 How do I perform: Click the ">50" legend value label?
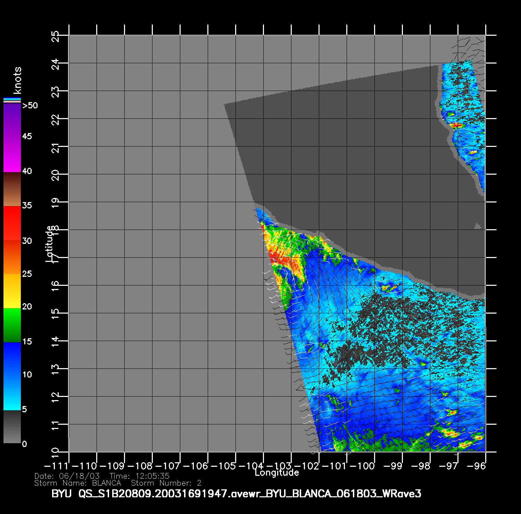tap(30, 106)
